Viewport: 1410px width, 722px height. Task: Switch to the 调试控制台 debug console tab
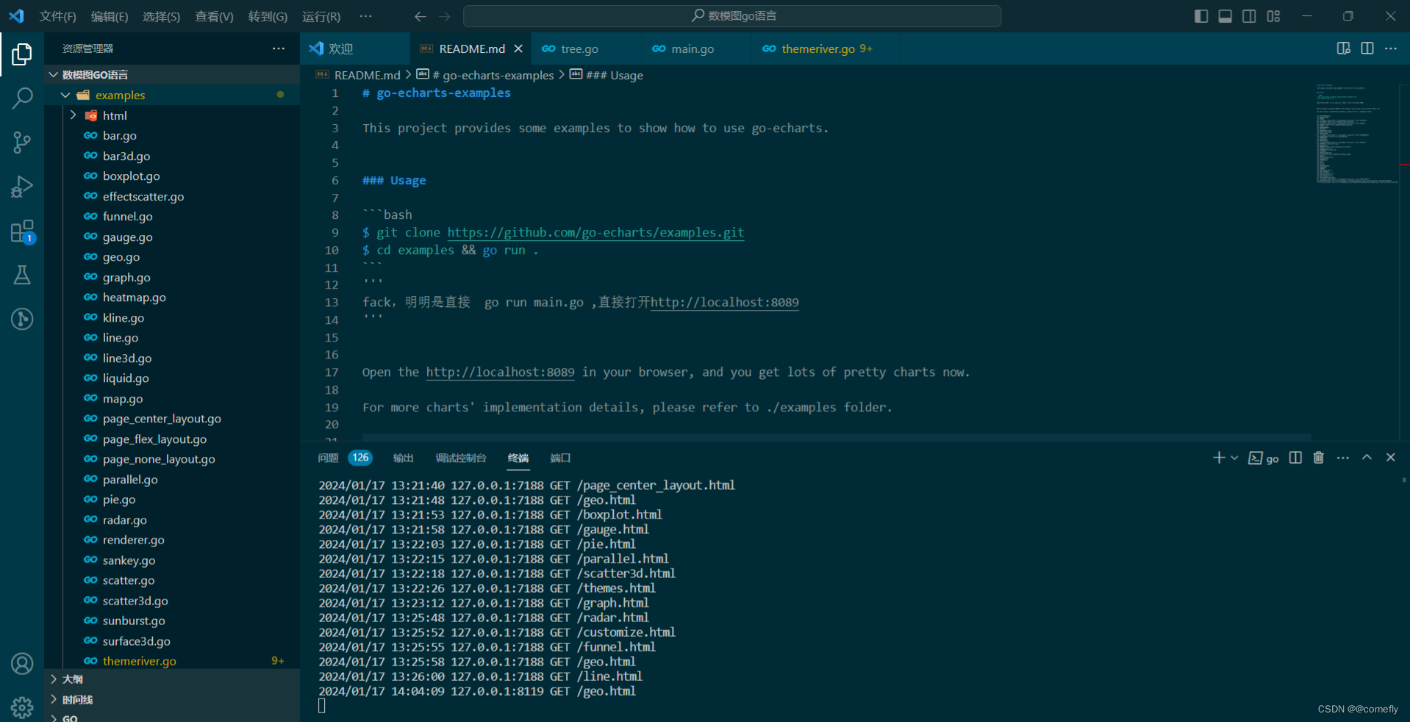(461, 458)
